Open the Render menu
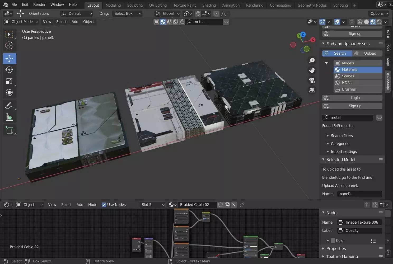393x264 pixels. 39,4
